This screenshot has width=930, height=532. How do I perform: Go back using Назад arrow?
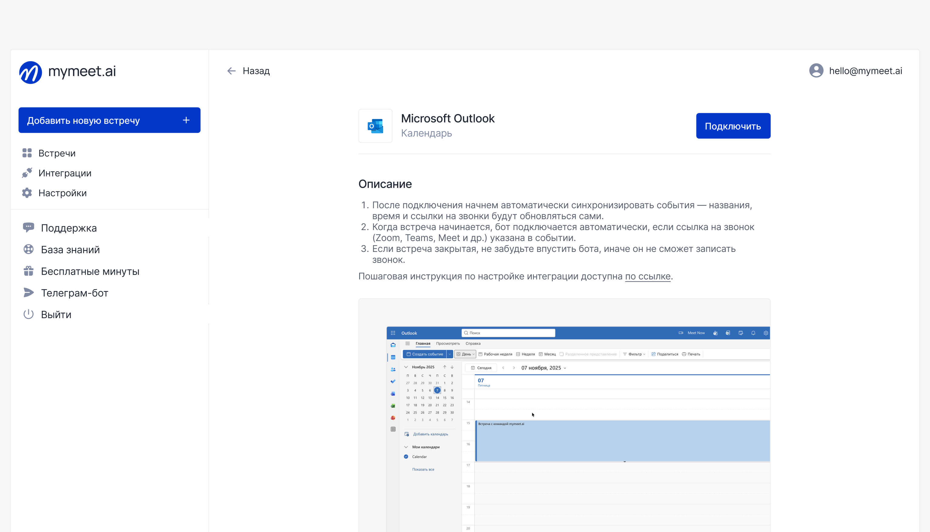tap(231, 71)
